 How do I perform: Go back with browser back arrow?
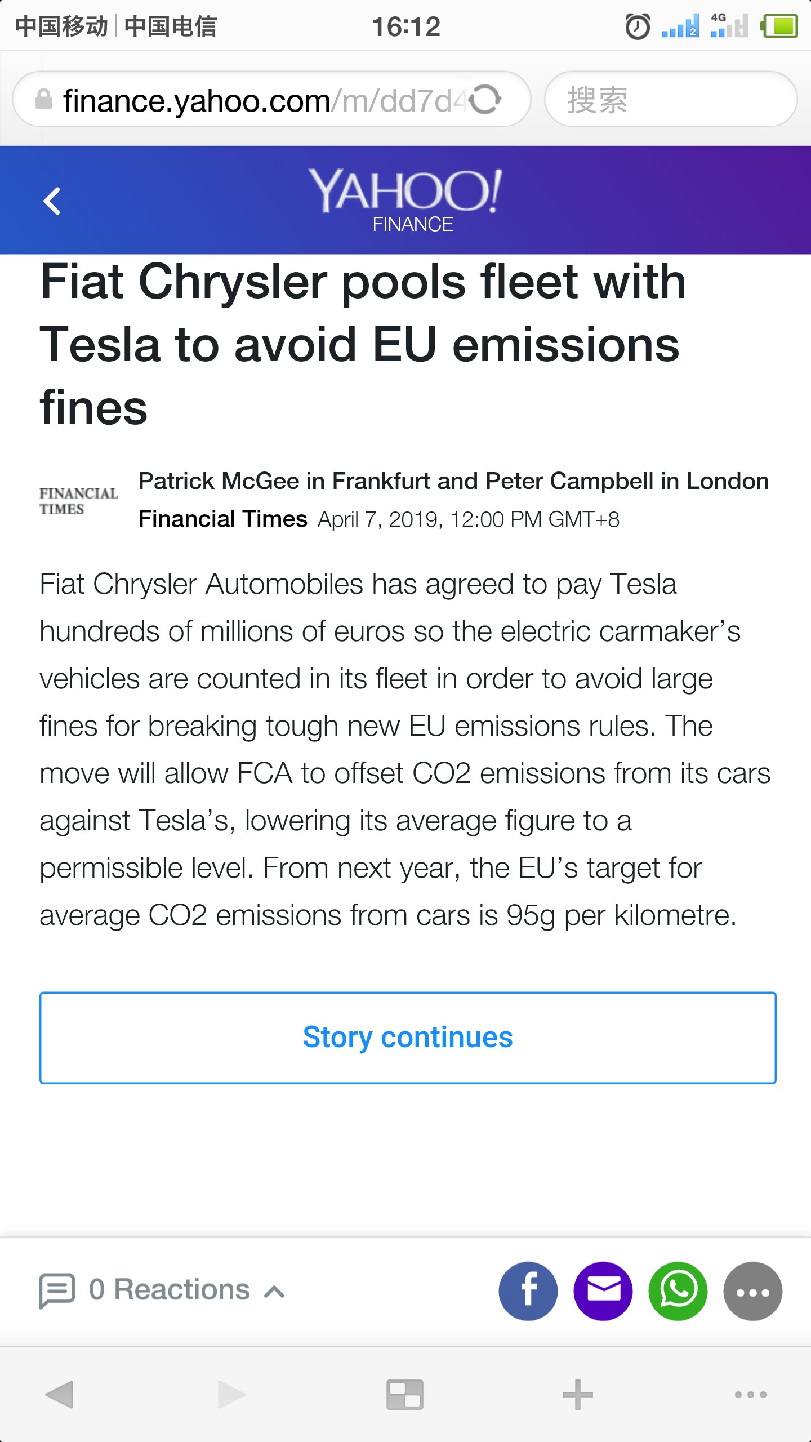click(60, 1395)
